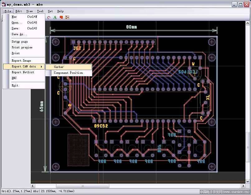Click the mbe application icon in title bar
This screenshot has width=251, height=195.
point(3,4)
